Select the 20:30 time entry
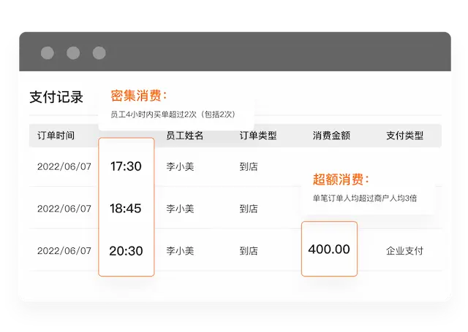468x332 pixels. tap(126, 250)
